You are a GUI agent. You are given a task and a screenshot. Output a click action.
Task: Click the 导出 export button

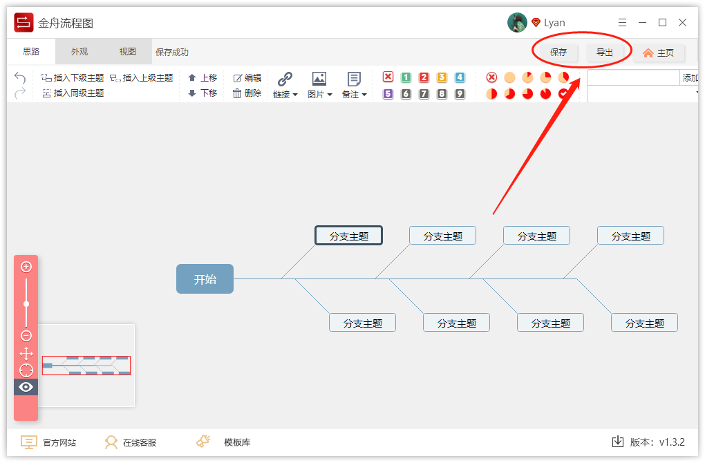click(606, 52)
